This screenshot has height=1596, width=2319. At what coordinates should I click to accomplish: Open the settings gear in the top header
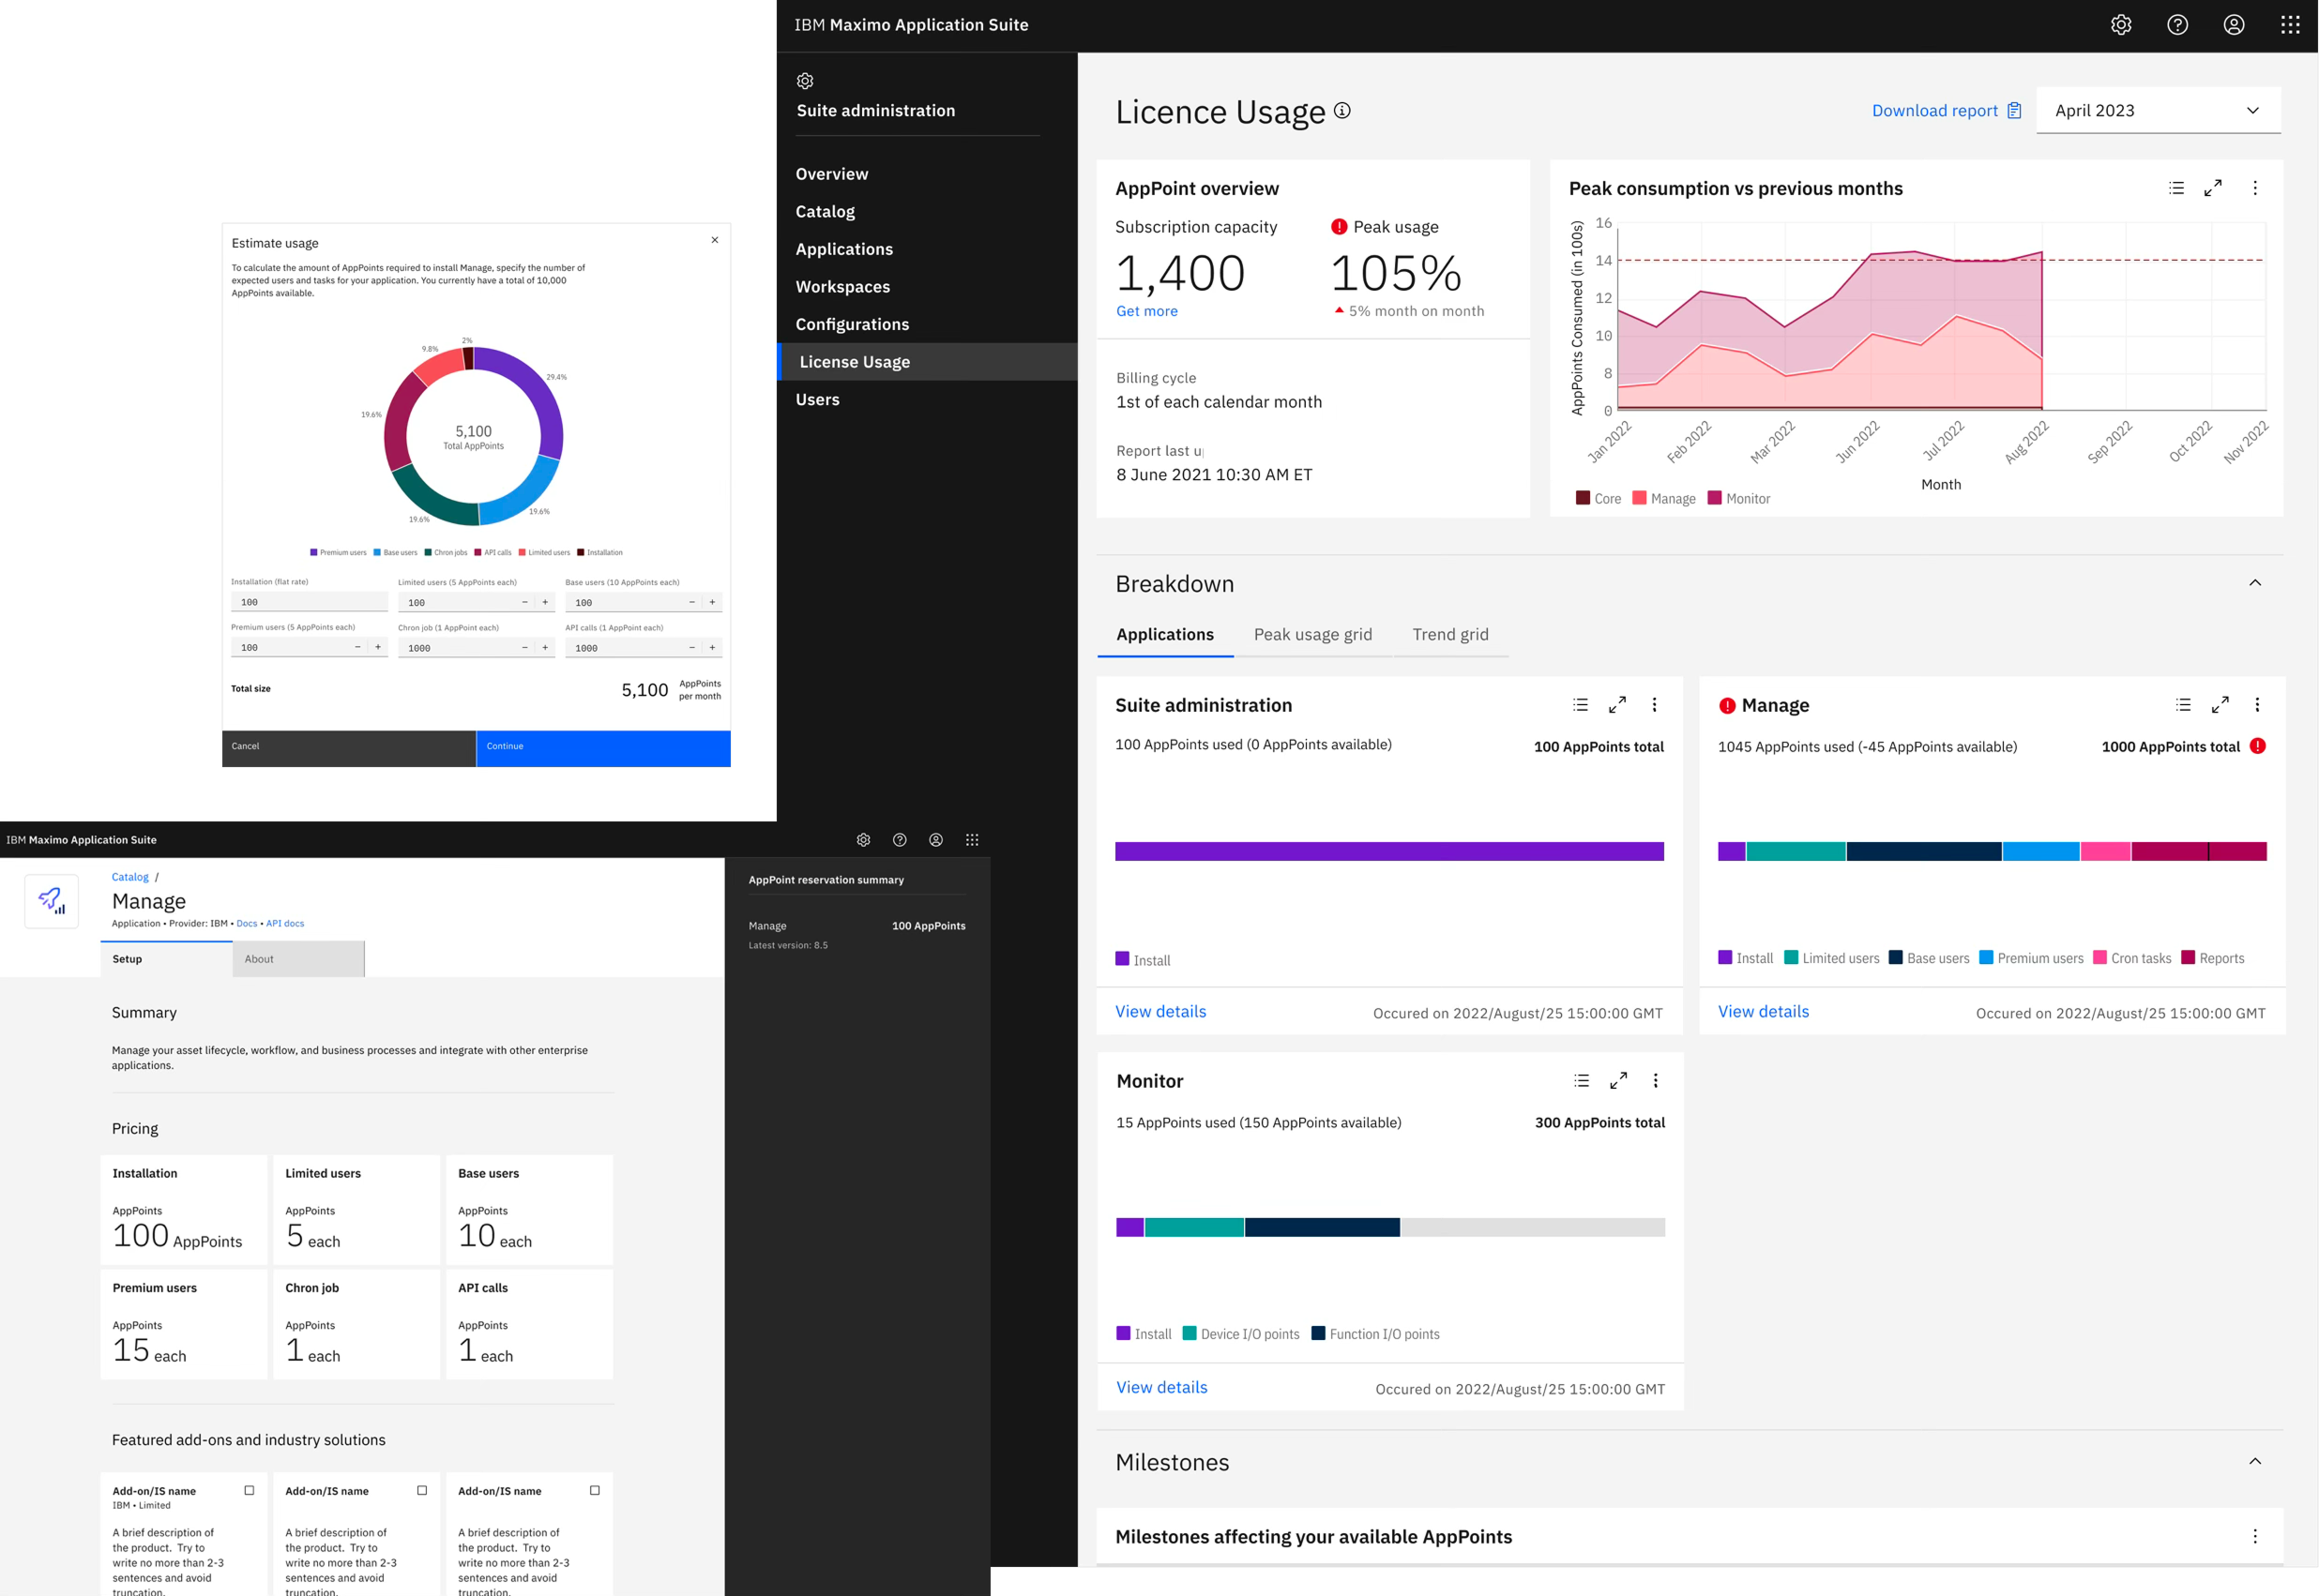coord(2122,24)
